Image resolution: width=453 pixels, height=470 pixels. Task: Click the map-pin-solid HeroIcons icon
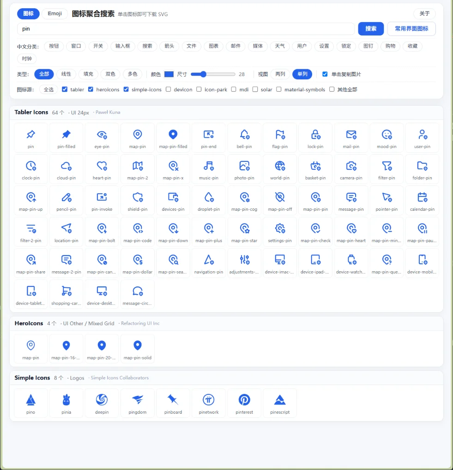[x=138, y=349]
